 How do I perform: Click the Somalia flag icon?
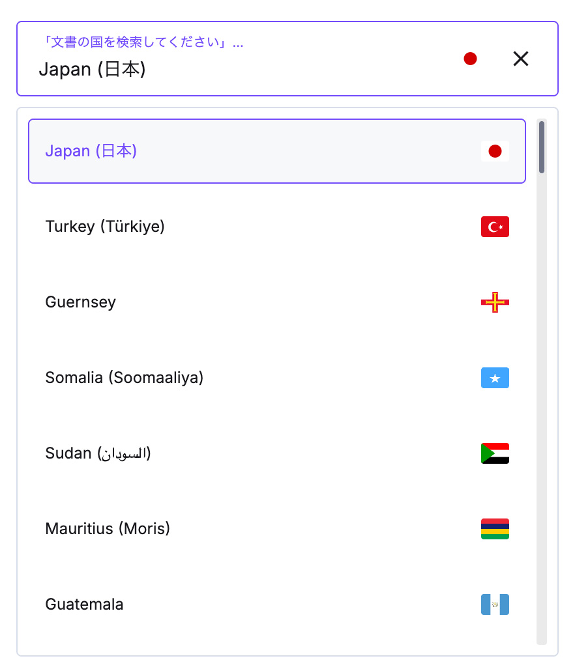point(495,378)
